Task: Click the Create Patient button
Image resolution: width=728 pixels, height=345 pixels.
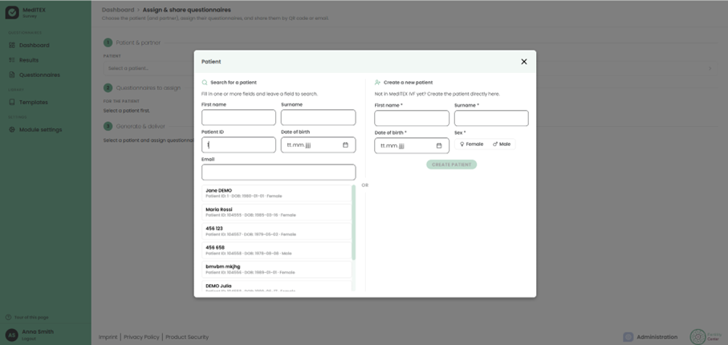Action: [x=451, y=164]
